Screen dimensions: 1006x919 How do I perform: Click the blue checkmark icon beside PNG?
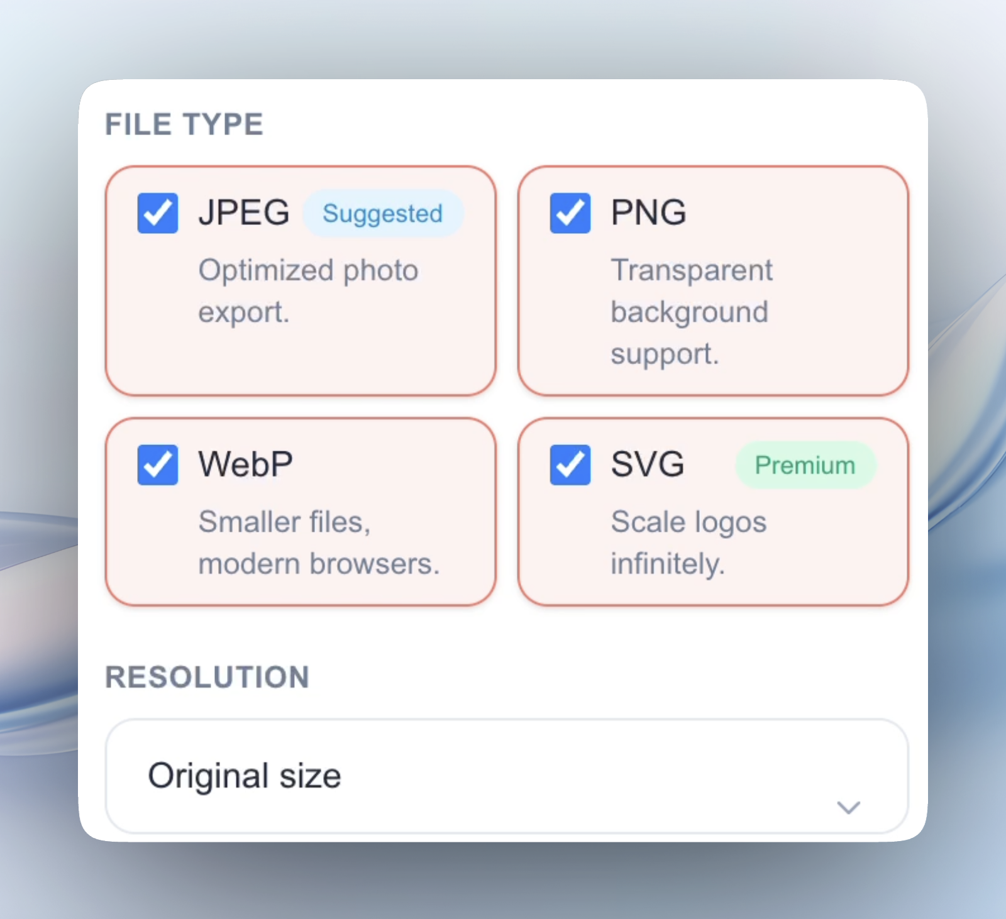pos(569,214)
